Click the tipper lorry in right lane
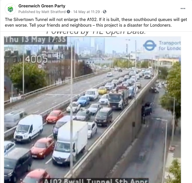The height and width of the screenshot is (183, 192). [118, 98]
